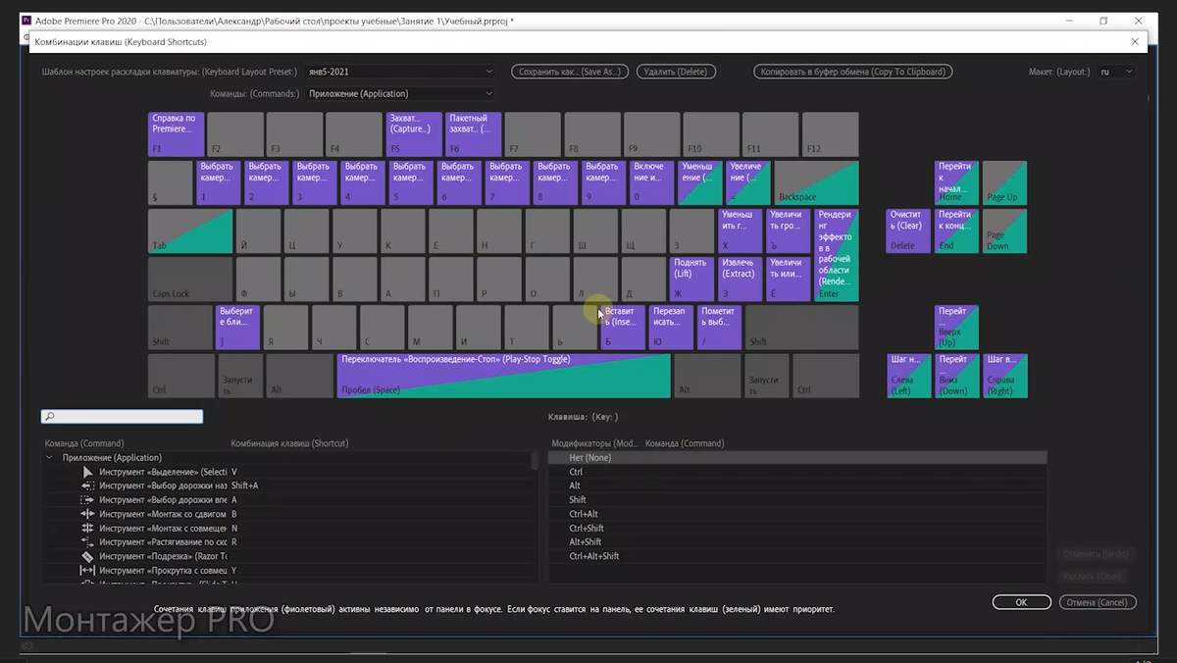Click the Отмена (Cancel) button
This screenshot has height=663, width=1177.
click(1098, 602)
